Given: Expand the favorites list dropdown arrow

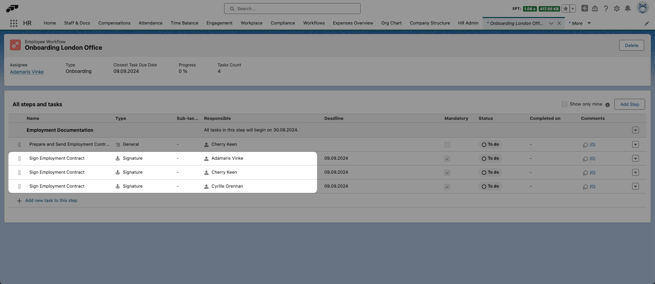Looking at the screenshot, I should [x=573, y=9].
